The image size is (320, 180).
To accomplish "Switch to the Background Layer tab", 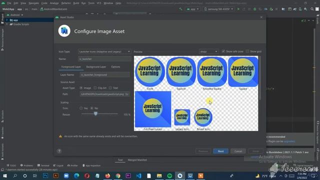I will pyautogui.click(x=96, y=66).
